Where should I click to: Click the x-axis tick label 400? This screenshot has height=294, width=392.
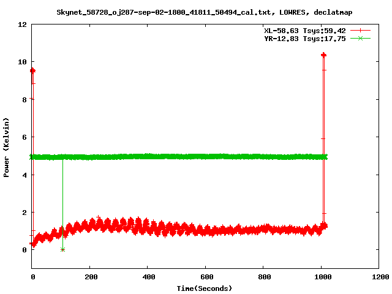(149, 277)
